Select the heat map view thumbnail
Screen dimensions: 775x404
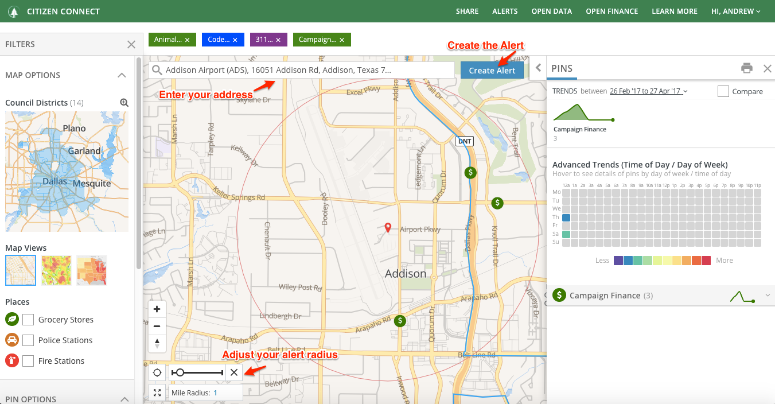(x=56, y=270)
